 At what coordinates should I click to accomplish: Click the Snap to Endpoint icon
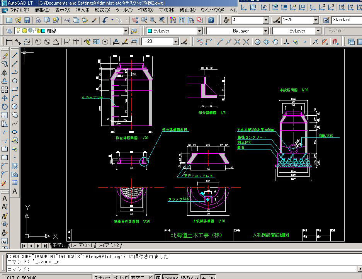pyautogui.click(x=220, y=42)
